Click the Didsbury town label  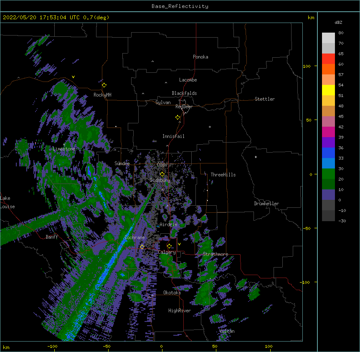coord(160,180)
